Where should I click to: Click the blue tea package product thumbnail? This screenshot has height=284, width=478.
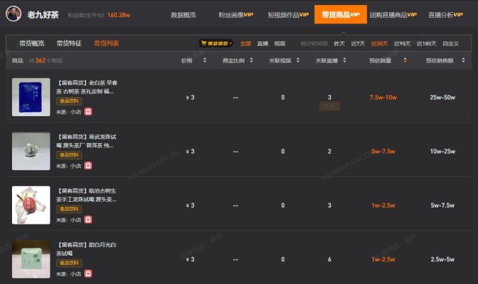pyautogui.click(x=31, y=97)
